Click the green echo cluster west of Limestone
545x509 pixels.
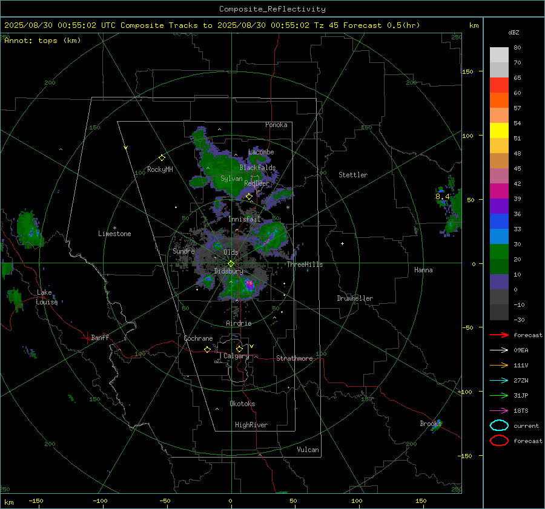point(30,229)
